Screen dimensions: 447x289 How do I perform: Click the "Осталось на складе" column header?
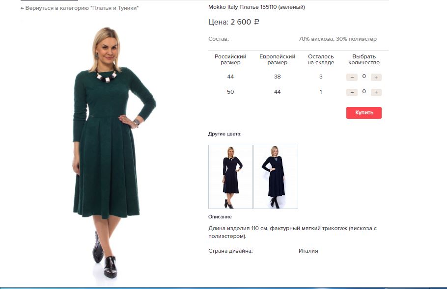321,59
